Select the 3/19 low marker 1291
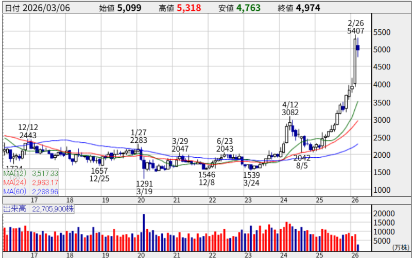Viewport: 412px width, 258px height. point(145,183)
